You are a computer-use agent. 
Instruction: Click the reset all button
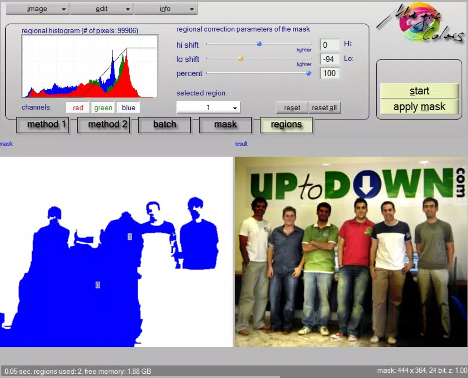pyautogui.click(x=324, y=108)
